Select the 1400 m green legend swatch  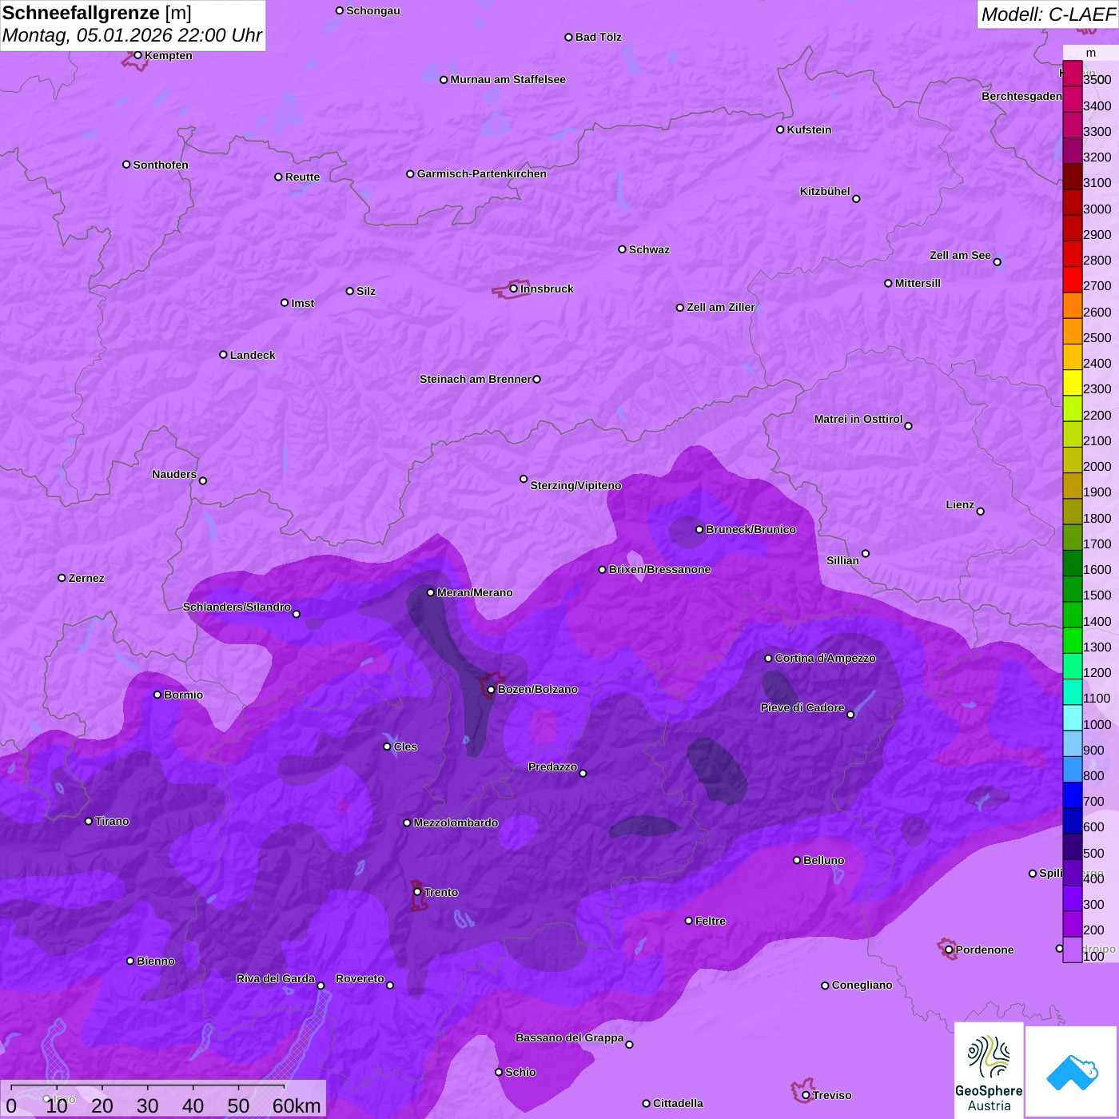pyautogui.click(x=1073, y=615)
